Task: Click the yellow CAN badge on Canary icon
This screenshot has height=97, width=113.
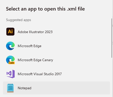Action: (12, 63)
